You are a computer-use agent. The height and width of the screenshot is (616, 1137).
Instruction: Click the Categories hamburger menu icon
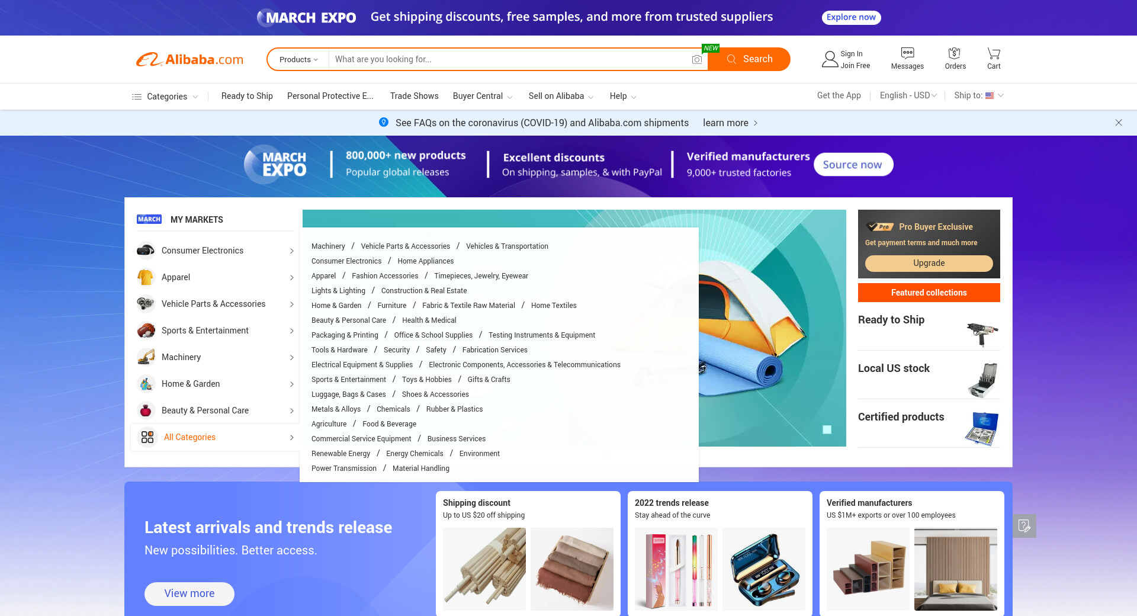coord(137,97)
